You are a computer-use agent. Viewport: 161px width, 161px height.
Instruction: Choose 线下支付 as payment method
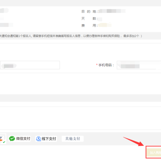46,139
